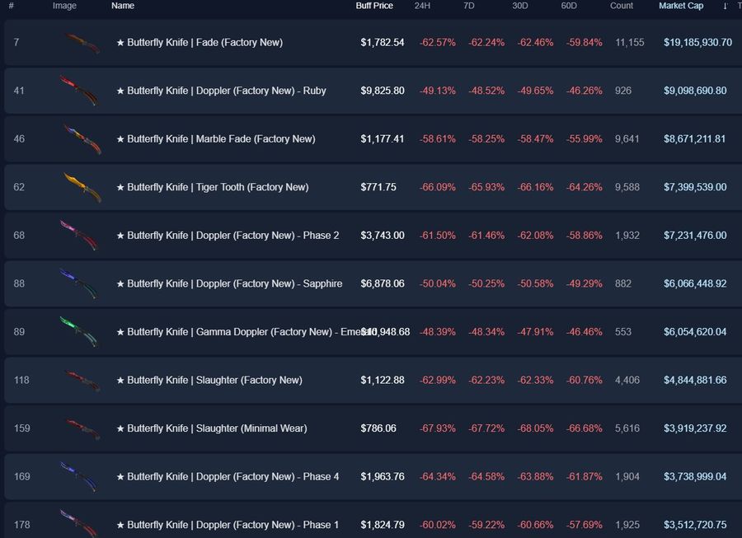Click the Marble Fade knife image
The image size is (742, 538).
coord(81,139)
